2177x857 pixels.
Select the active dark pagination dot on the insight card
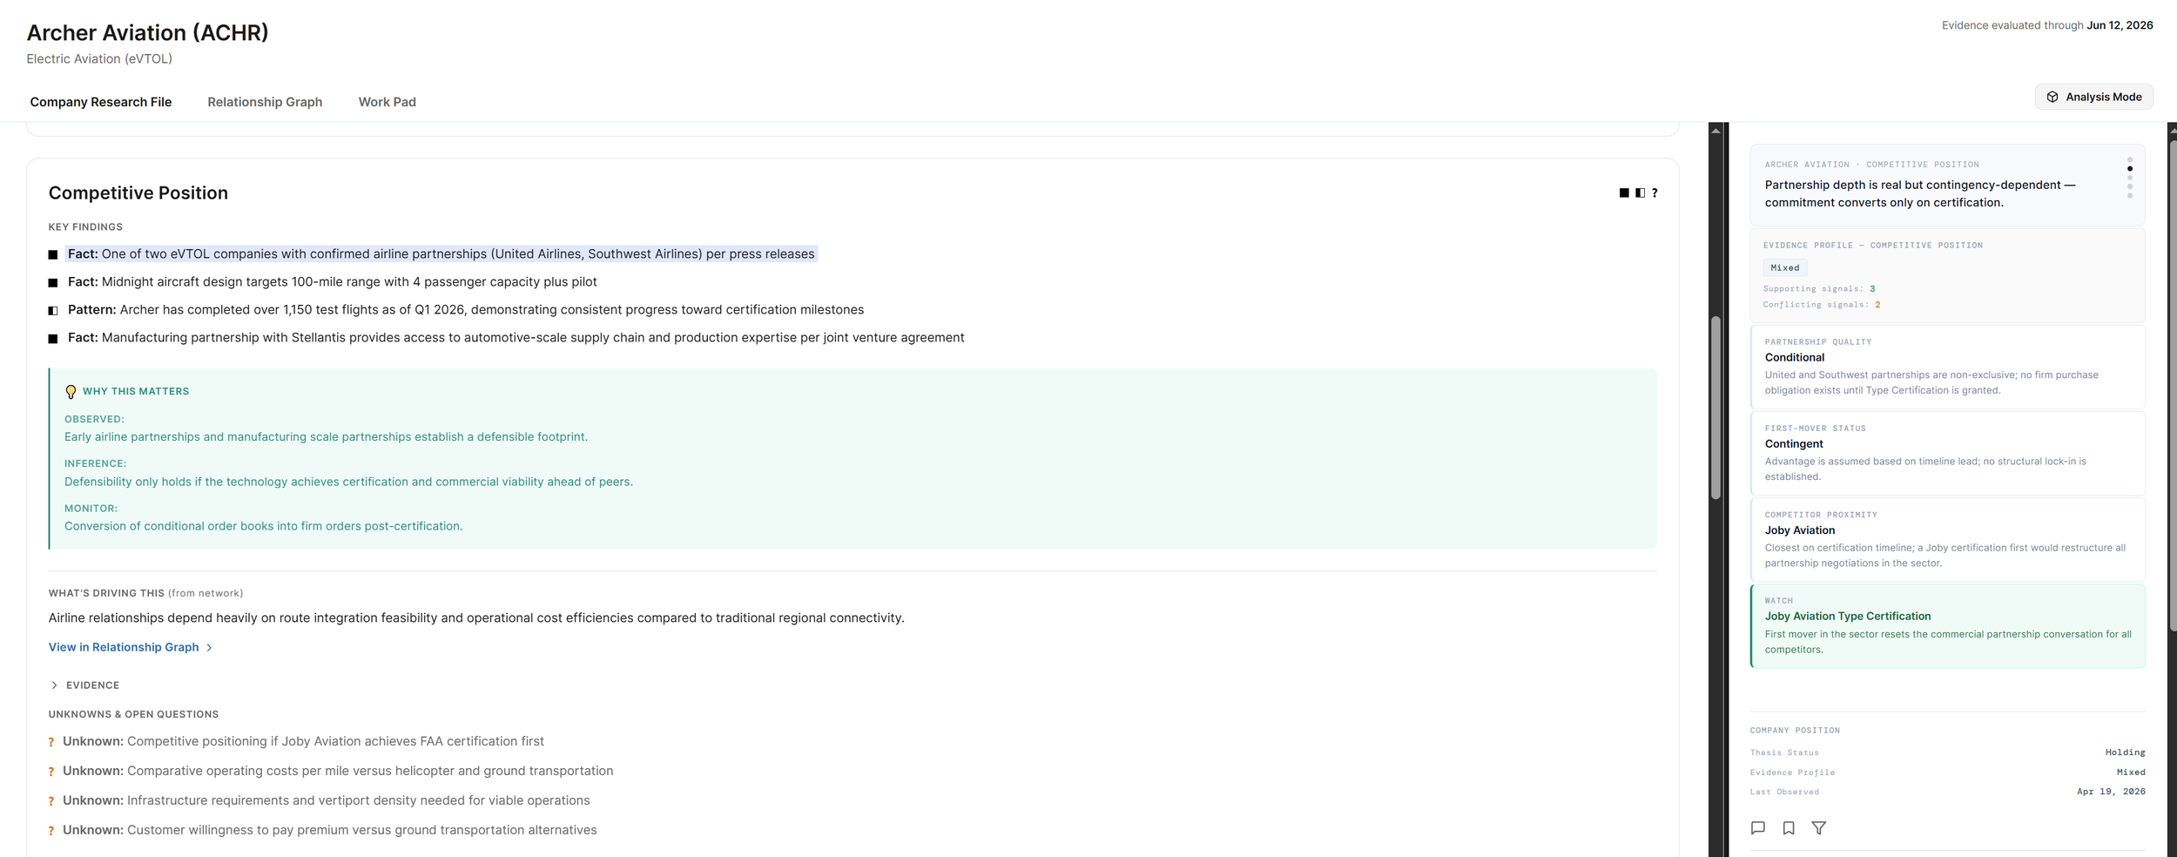tap(2130, 169)
